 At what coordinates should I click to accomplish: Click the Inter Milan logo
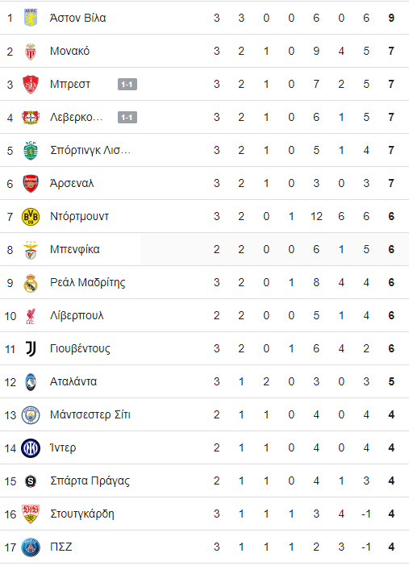pos(31,448)
